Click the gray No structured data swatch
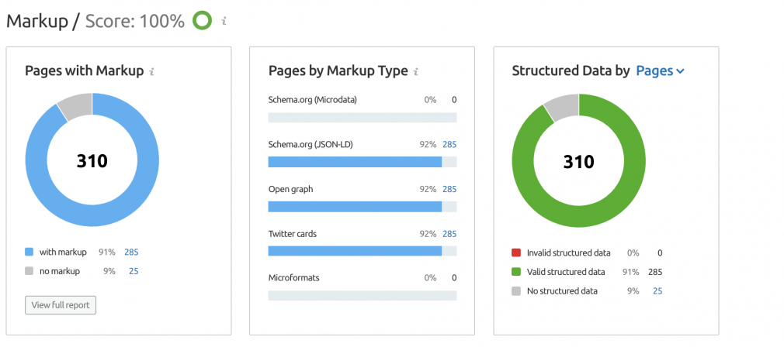This screenshot has width=784, height=347. click(516, 291)
